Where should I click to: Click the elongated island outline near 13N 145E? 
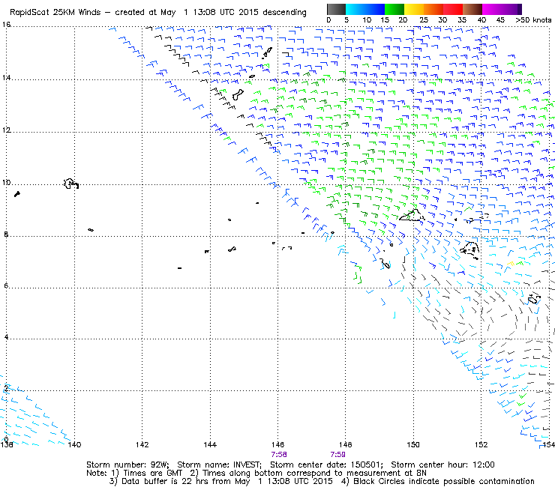[x=238, y=94]
